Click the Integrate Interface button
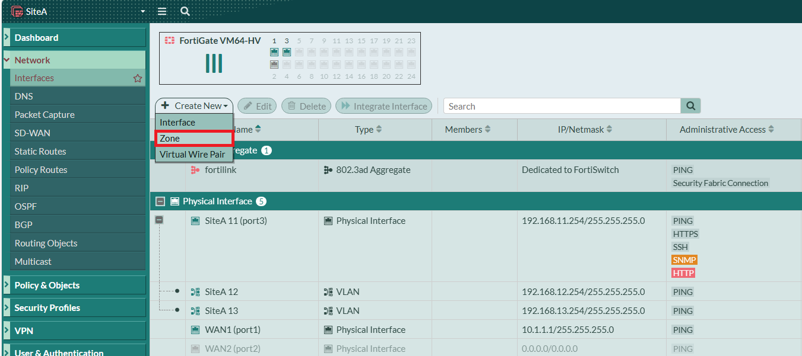Screen dimensions: 802x356 383,106
